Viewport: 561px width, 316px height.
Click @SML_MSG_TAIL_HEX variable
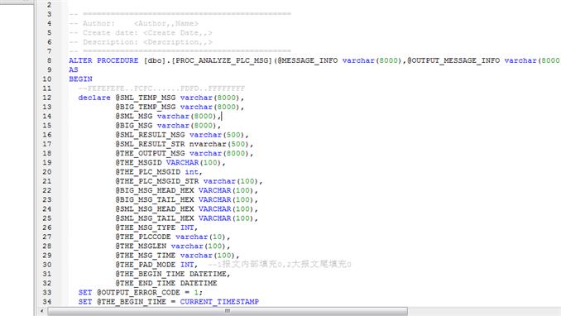click(x=155, y=218)
